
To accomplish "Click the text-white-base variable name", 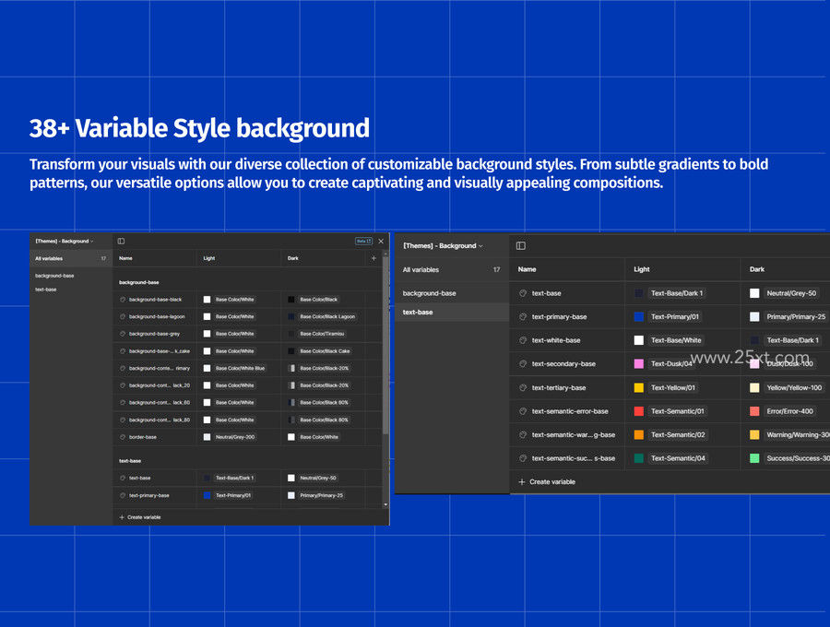I will tap(556, 340).
